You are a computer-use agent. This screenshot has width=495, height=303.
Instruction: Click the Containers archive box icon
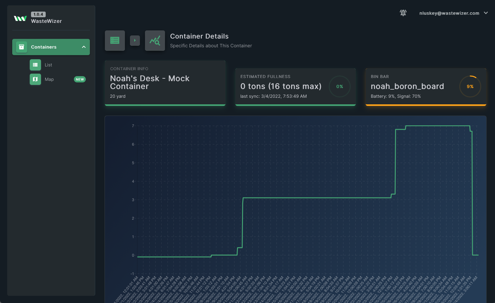click(x=22, y=47)
